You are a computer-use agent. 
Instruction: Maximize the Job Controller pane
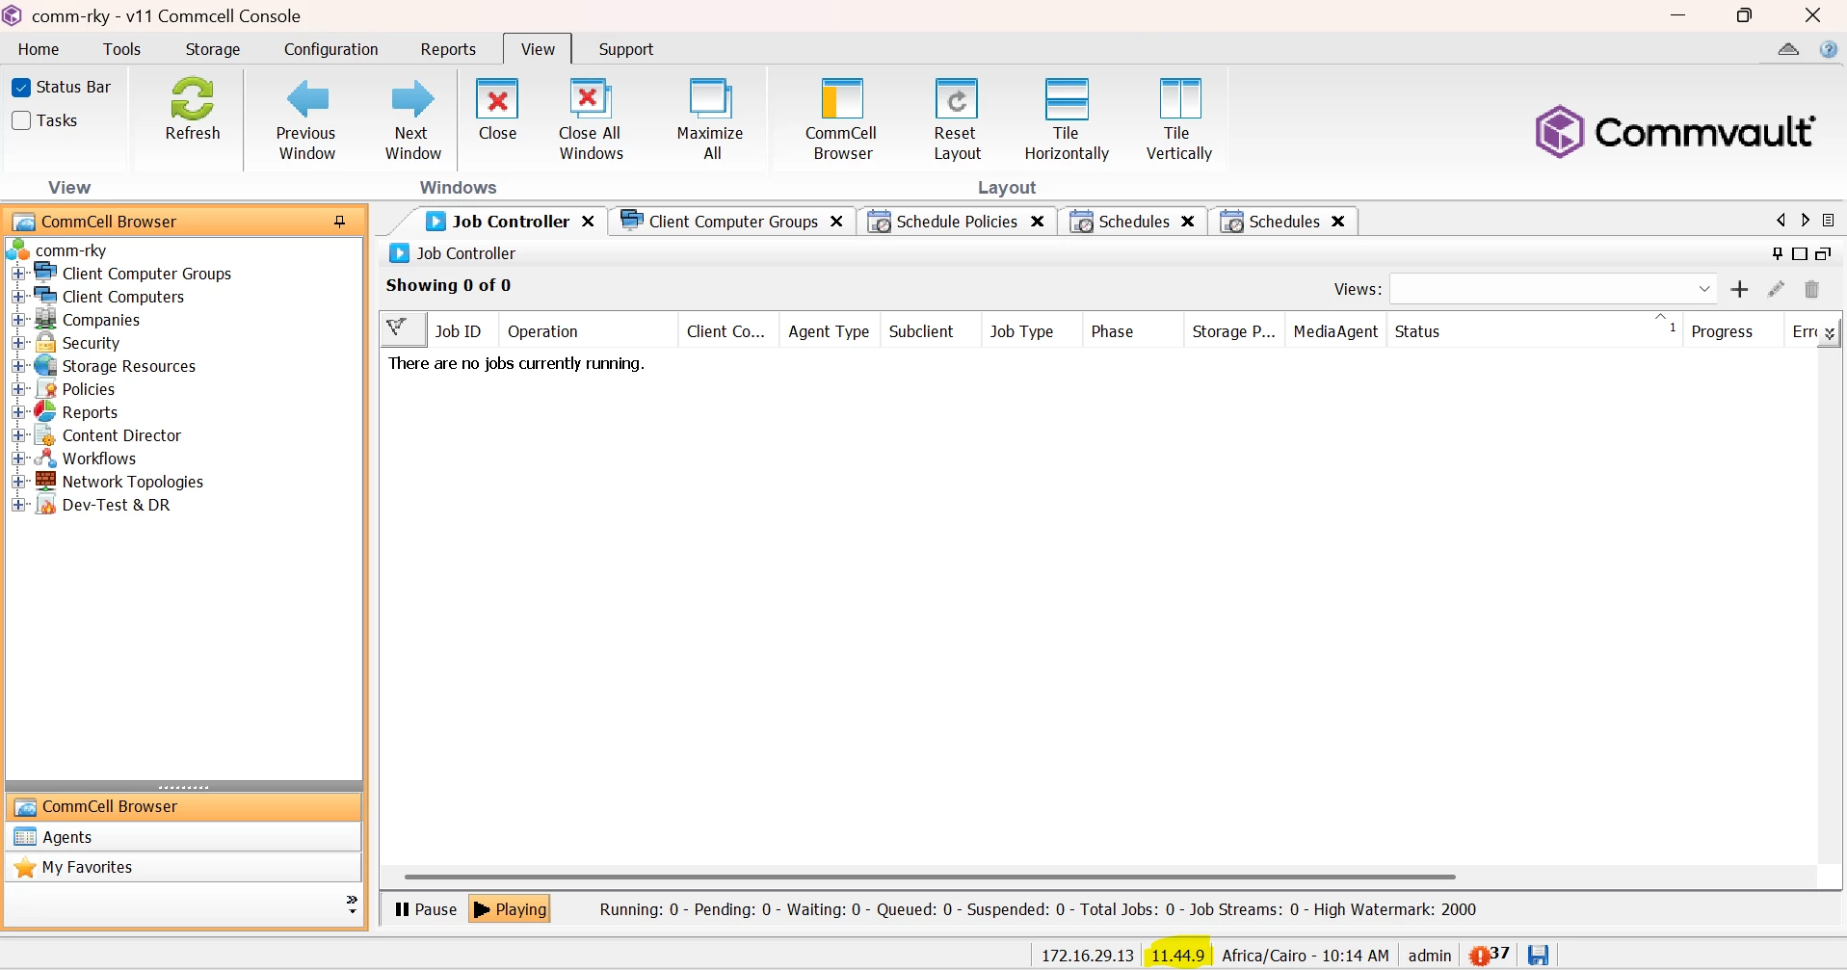1800,253
